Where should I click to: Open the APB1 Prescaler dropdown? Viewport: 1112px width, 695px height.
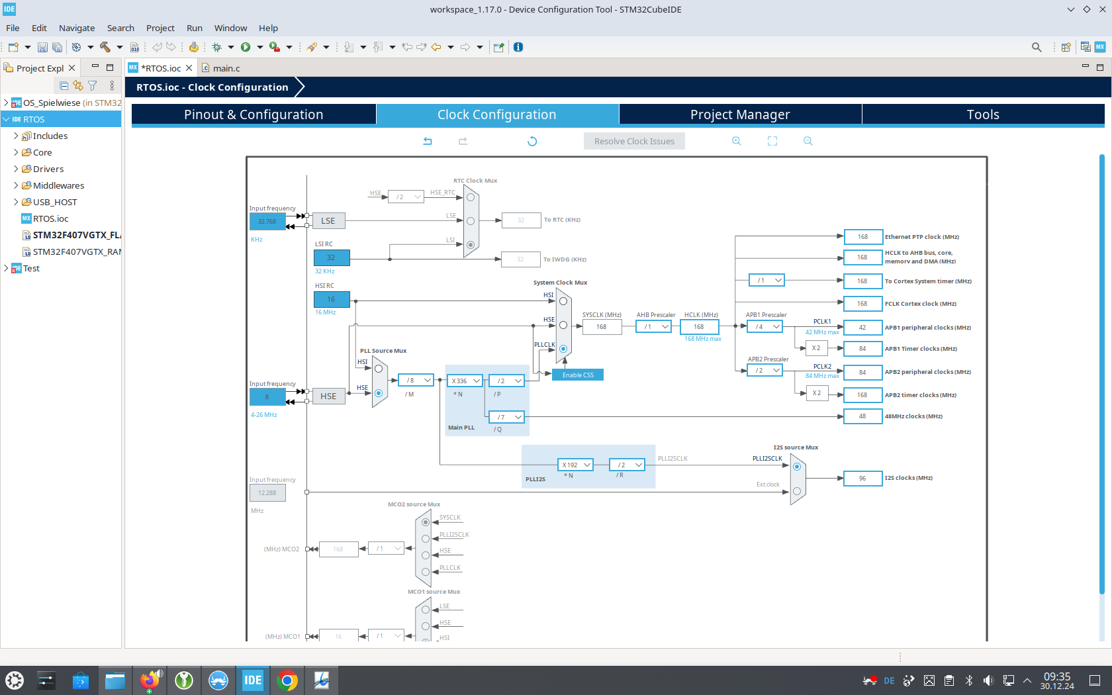764,326
